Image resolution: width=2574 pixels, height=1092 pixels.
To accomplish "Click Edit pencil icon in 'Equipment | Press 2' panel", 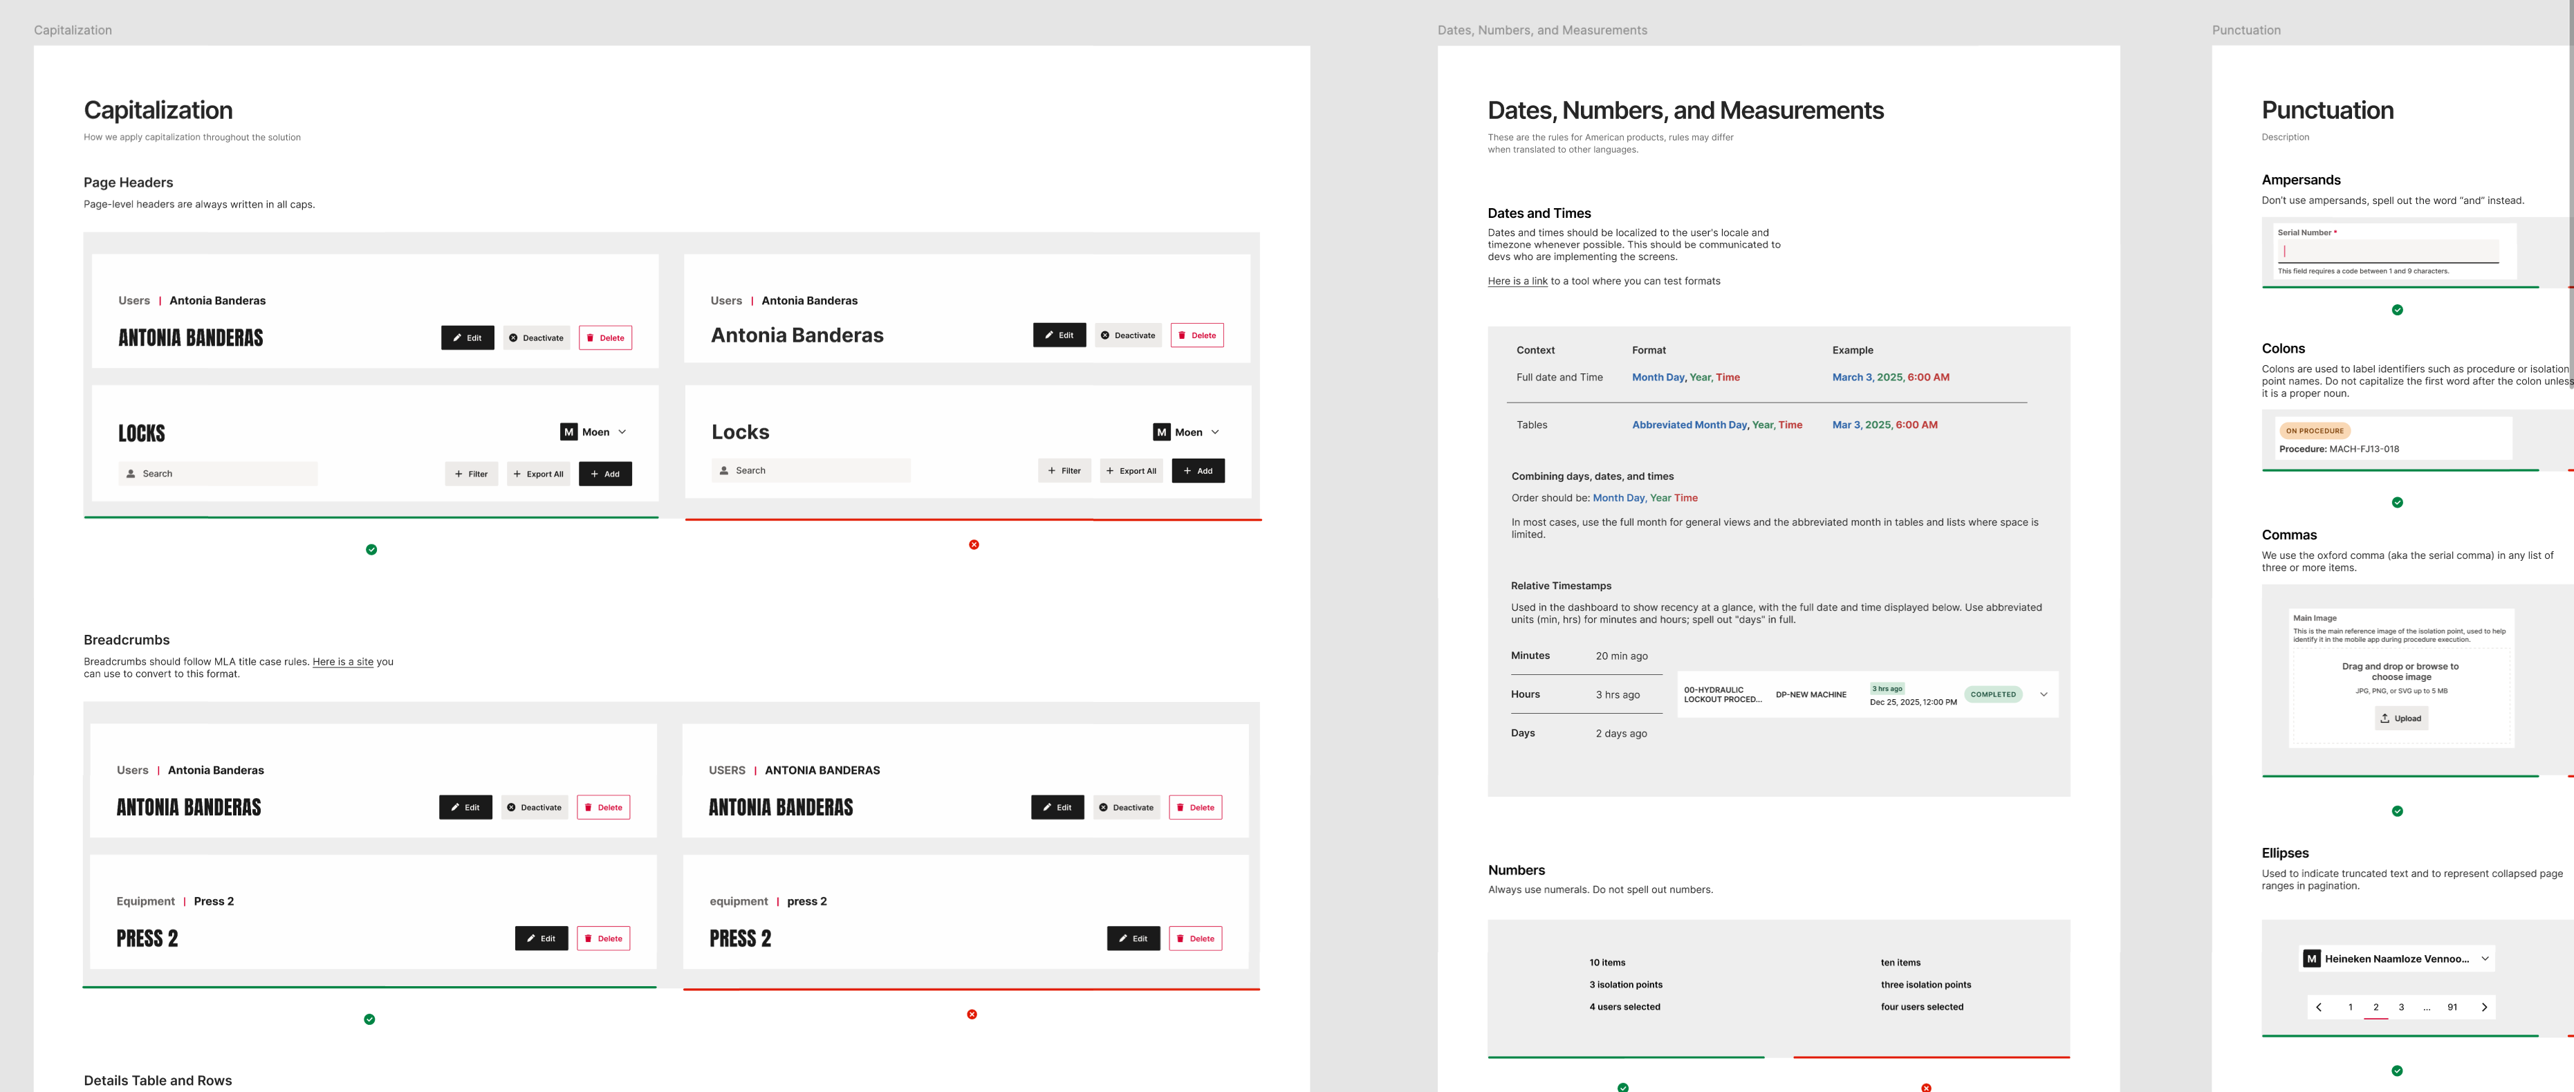I will click(x=530, y=938).
